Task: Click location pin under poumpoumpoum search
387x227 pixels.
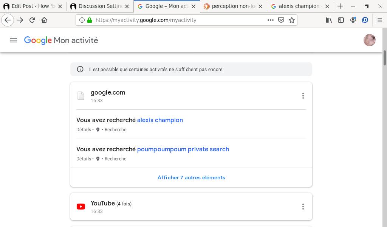Action: pyautogui.click(x=98, y=159)
